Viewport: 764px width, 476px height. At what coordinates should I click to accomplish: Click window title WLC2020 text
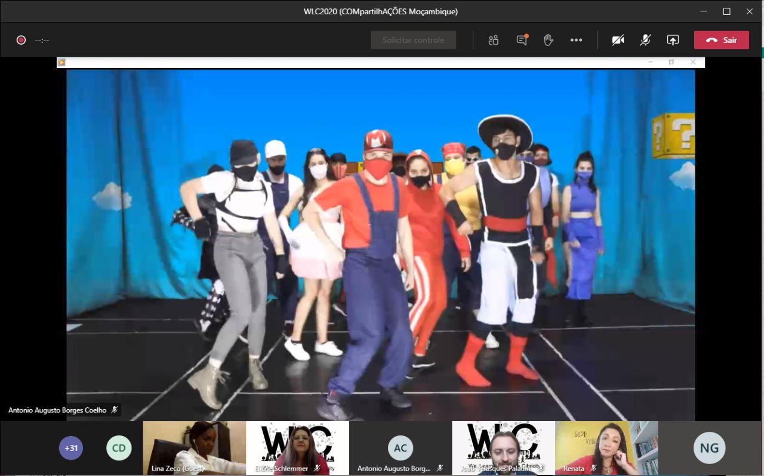pyautogui.click(x=381, y=11)
